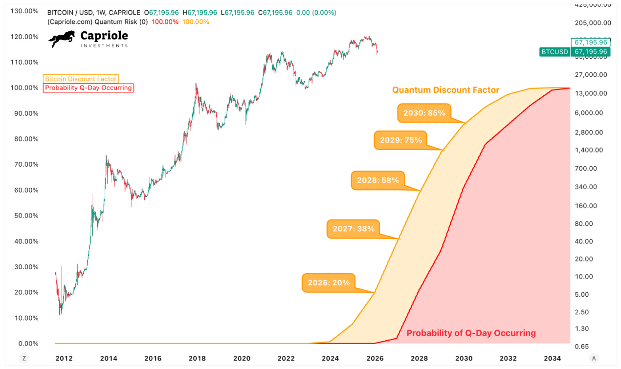The width and height of the screenshot is (621, 369).
Task: Select the 2027: 38% callout
Action: click(x=354, y=228)
